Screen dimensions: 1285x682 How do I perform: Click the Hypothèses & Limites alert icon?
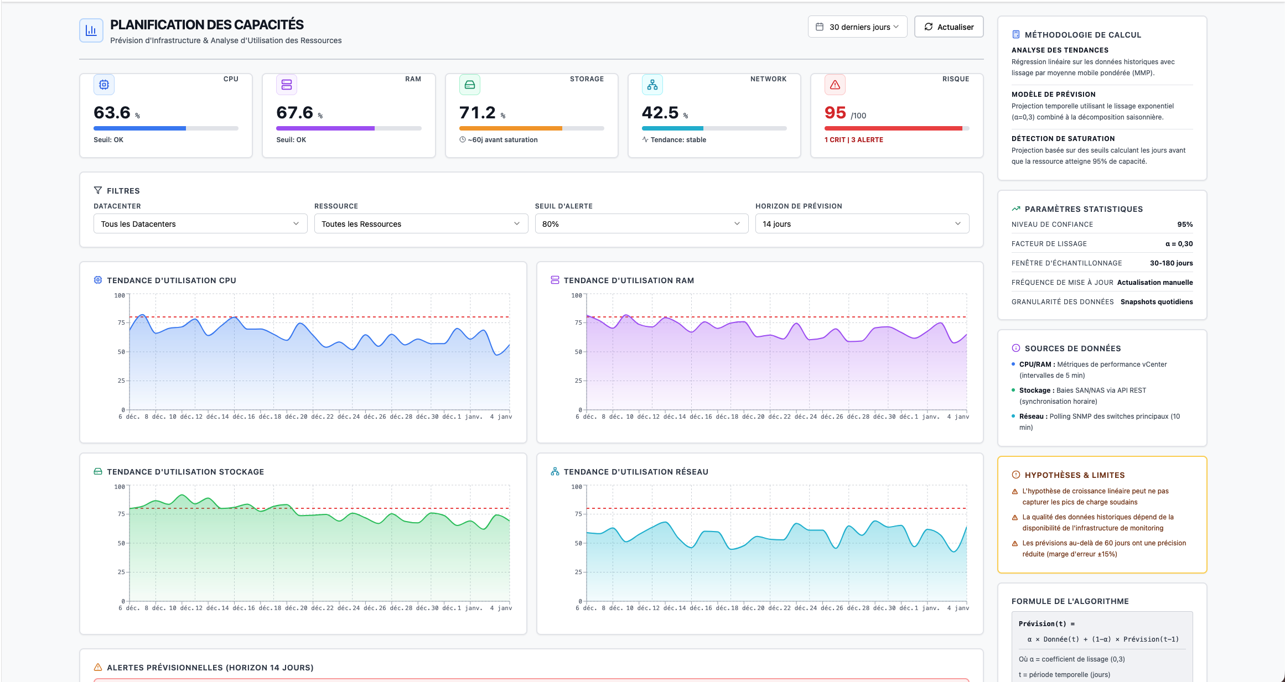tap(1015, 475)
